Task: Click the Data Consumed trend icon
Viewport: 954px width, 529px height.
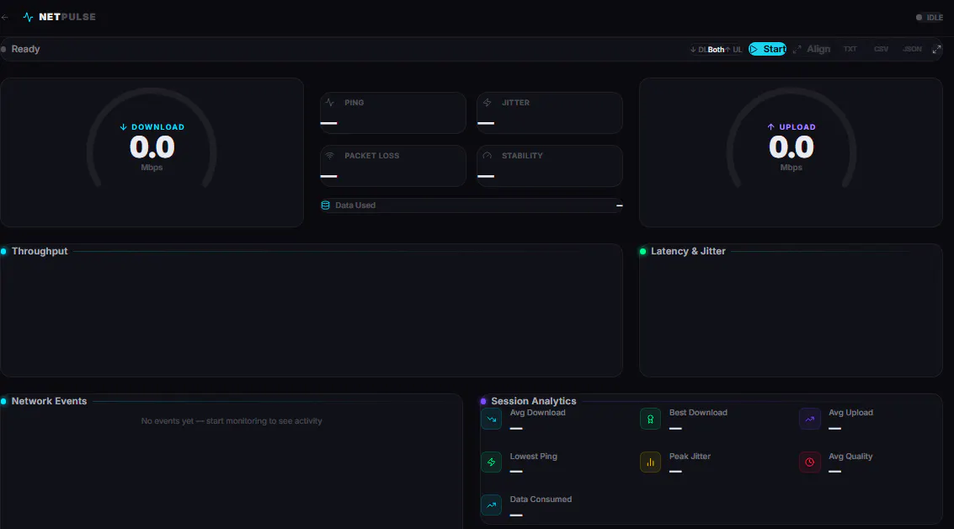Action: coord(491,505)
